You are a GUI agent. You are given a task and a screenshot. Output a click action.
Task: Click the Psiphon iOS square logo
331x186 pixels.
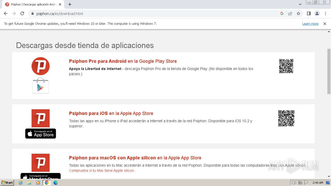click(x=41, y=118)
